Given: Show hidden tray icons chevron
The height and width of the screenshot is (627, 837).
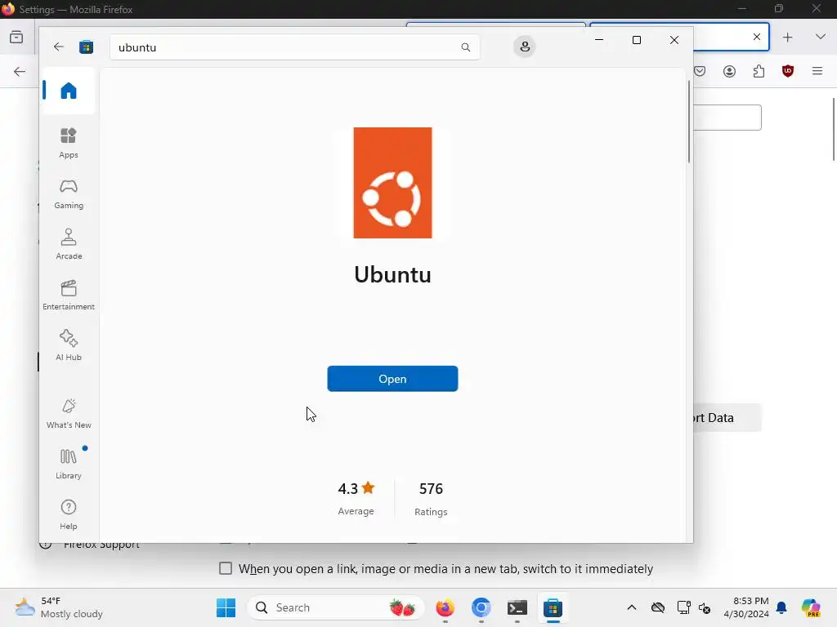Looking at the screenshot, I should tap(632, 607).
